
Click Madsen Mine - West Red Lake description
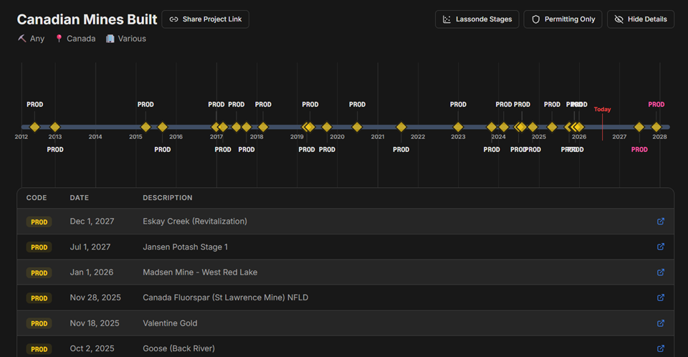200,272
